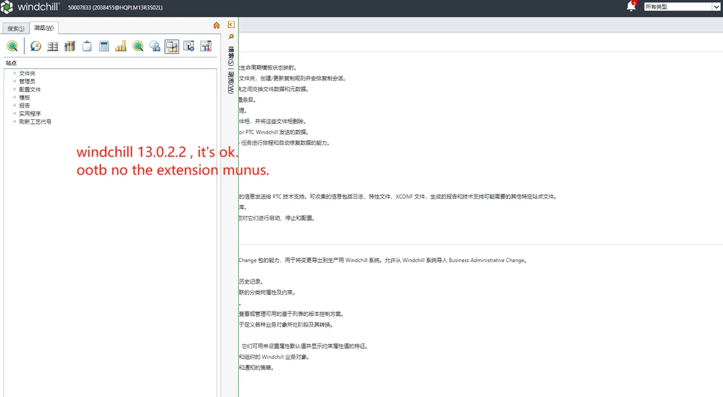Click the line ending '所处阶段及其转换。'

pyautogui.click(x=286, y=324)
